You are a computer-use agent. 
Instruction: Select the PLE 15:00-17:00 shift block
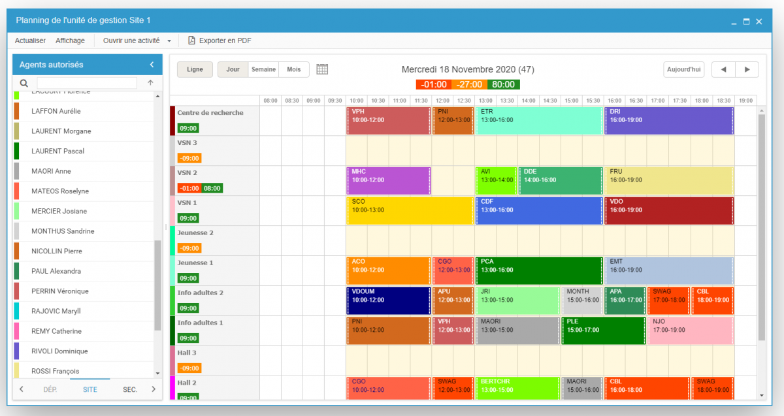coord(604,331)
